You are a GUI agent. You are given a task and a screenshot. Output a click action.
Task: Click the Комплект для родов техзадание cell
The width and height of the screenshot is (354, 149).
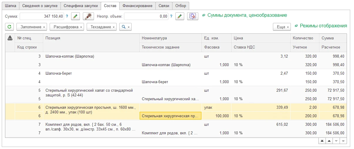170,133
